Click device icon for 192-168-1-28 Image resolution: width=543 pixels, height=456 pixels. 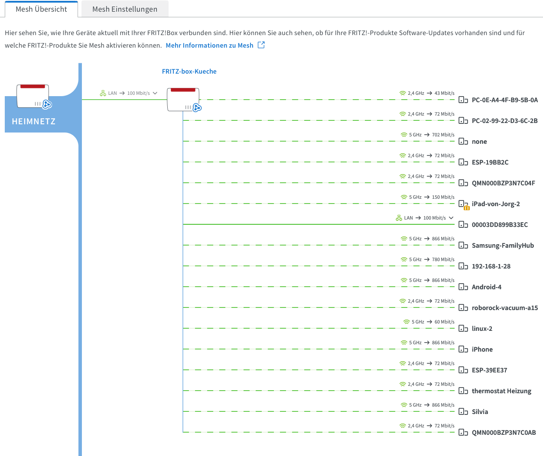pos(463,266)
